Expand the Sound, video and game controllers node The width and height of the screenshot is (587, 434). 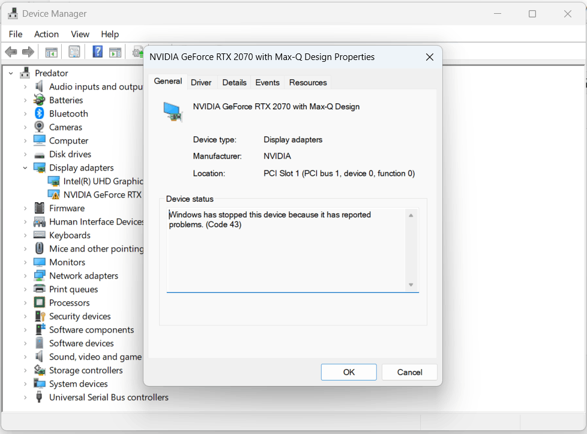click(x=25, y=357)
